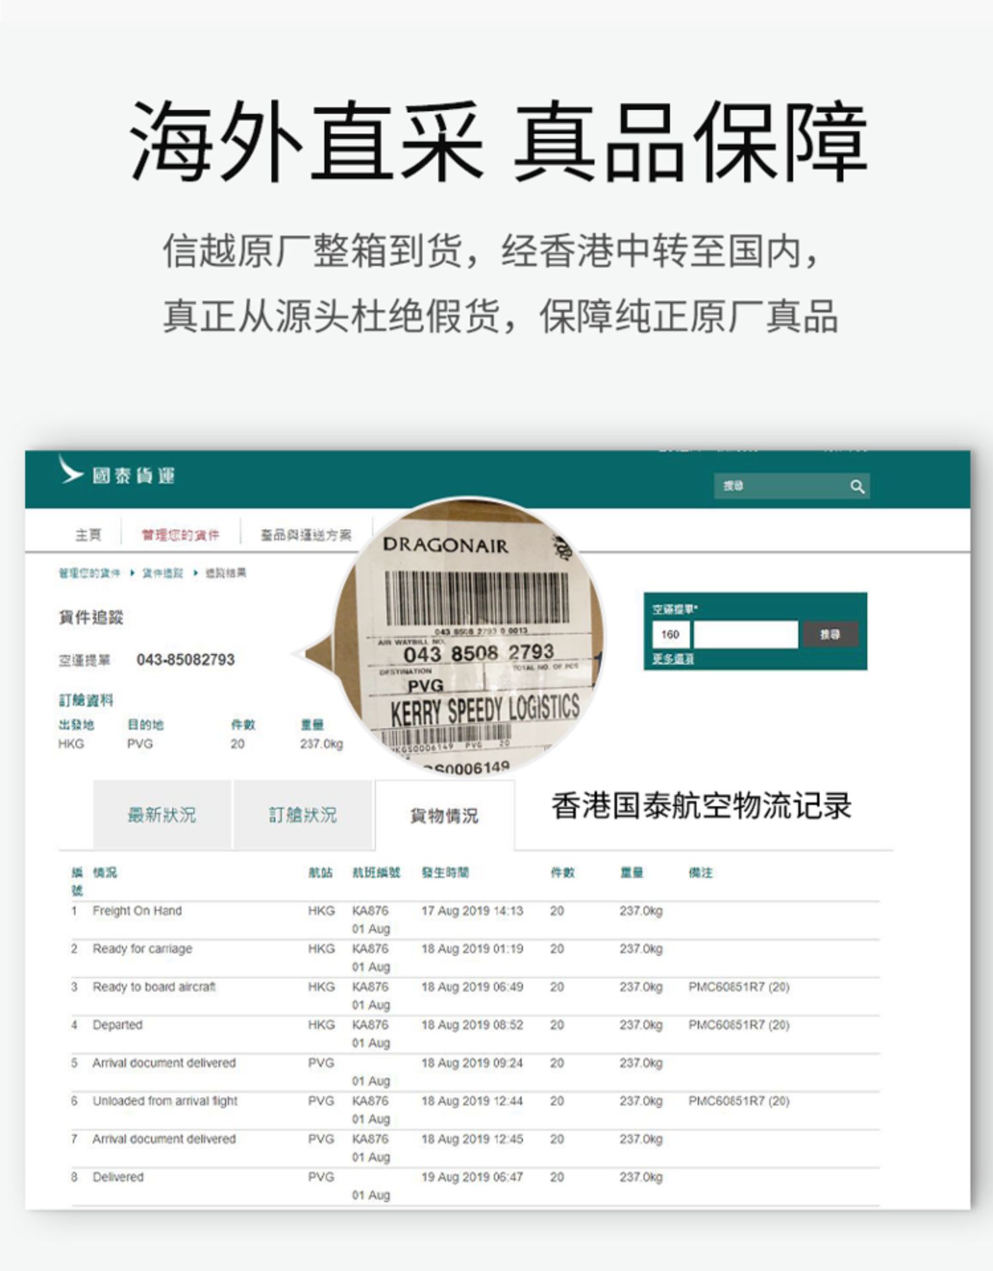Open the 更多選項 link
Viewport: 993px width, 1271px height.
(673, 659)
